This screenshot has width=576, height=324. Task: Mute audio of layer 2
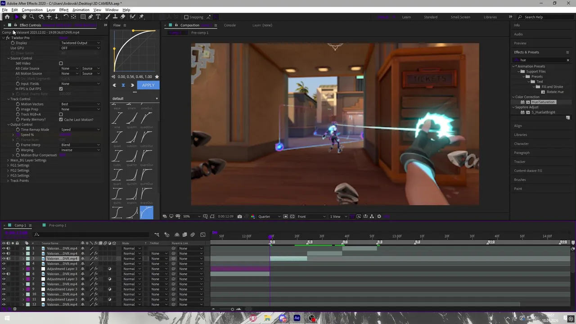pyautogui.click(x=8, y=253)
